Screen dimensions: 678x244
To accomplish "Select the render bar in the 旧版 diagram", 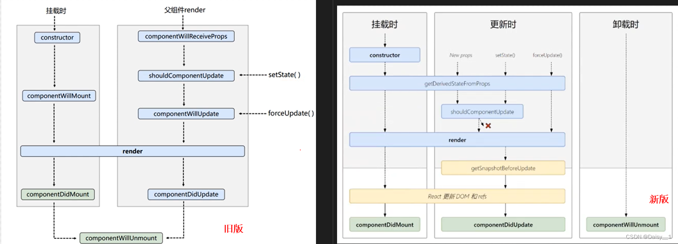I will (132, 151).
